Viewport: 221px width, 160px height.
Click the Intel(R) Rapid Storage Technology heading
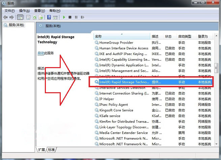[56, 40]
